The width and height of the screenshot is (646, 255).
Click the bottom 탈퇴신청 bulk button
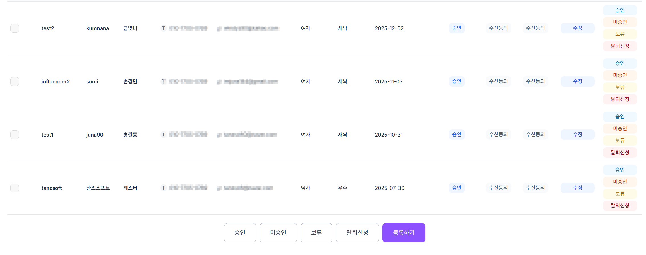click(357, 233)
